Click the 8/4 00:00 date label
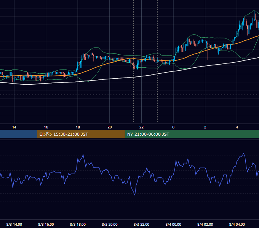This screenshot has width=259, height=228. 173,224
